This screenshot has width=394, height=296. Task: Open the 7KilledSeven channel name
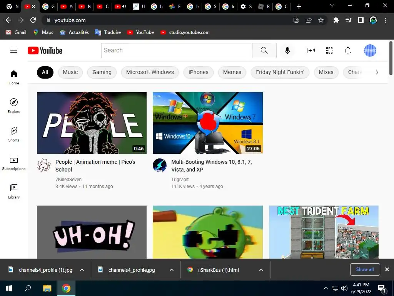coord(68,180)
